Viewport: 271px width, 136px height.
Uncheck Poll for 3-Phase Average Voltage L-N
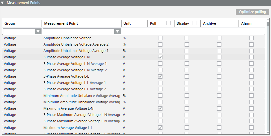(x=160, y=57)
